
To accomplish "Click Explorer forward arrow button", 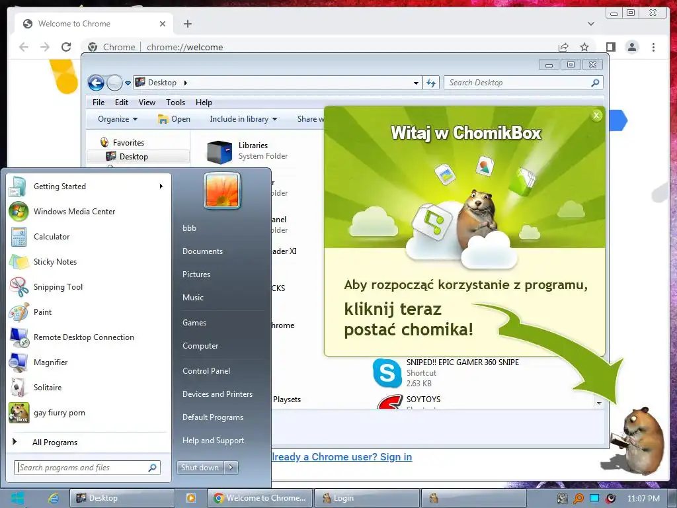I will [x=114, y=83].
